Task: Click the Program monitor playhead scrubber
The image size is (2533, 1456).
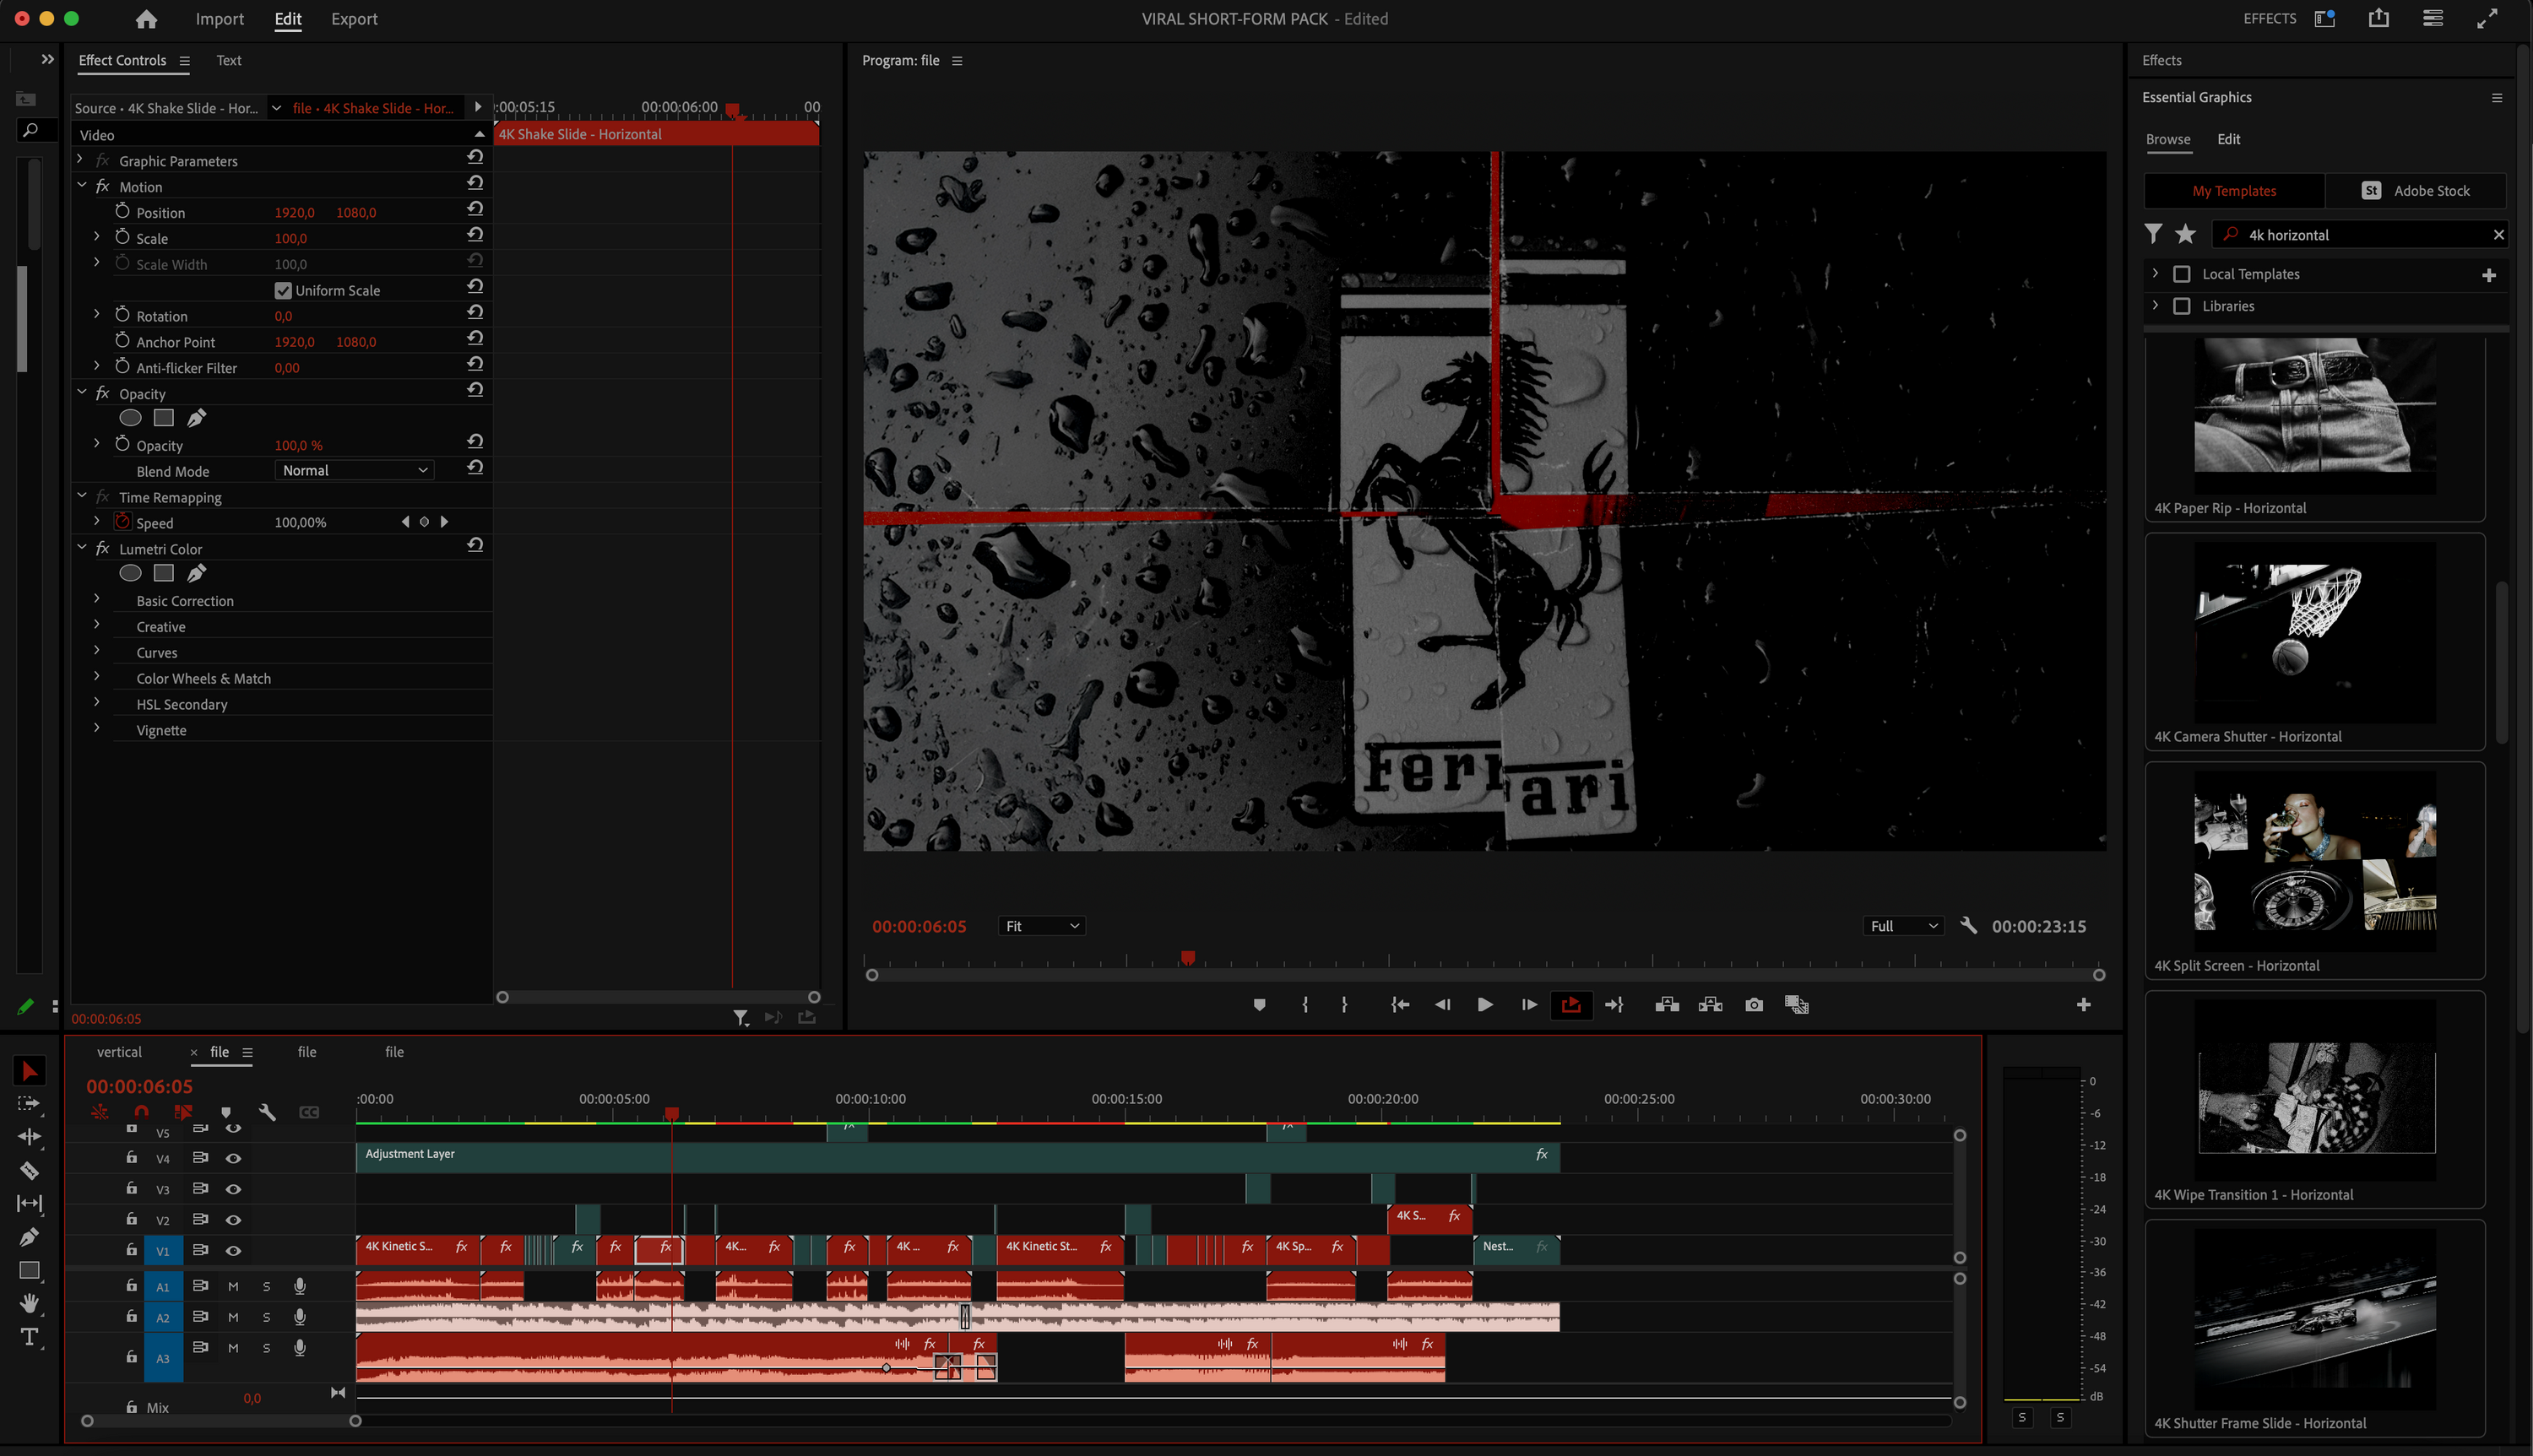Action: point(1187,958)
